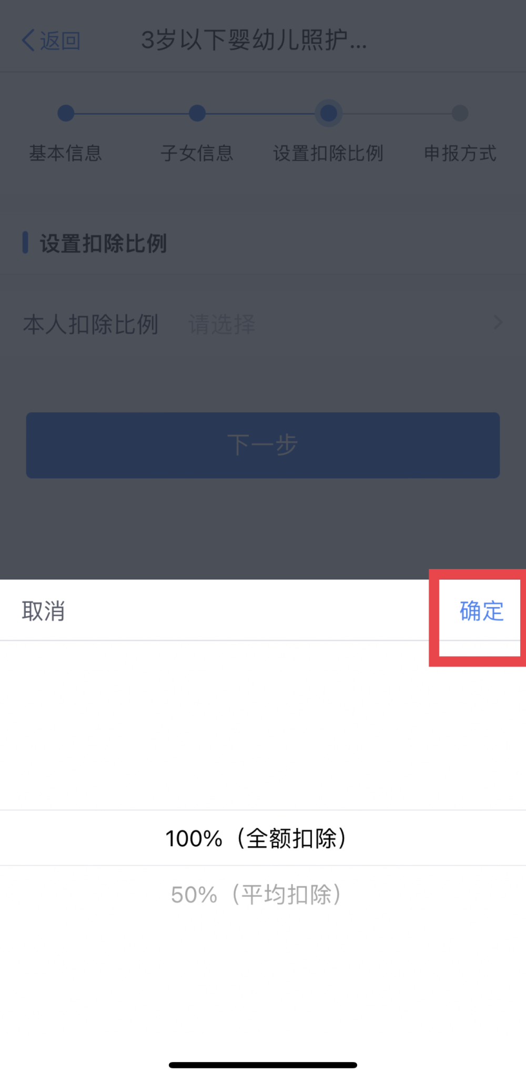Tap the home indicator bar
Screen dimensions: 526x1078
263,1065
